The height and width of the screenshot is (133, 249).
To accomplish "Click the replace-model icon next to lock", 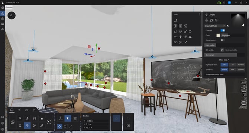I will coord(211,20).
